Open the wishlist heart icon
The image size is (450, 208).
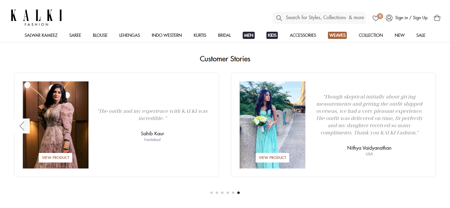[375, 18]
